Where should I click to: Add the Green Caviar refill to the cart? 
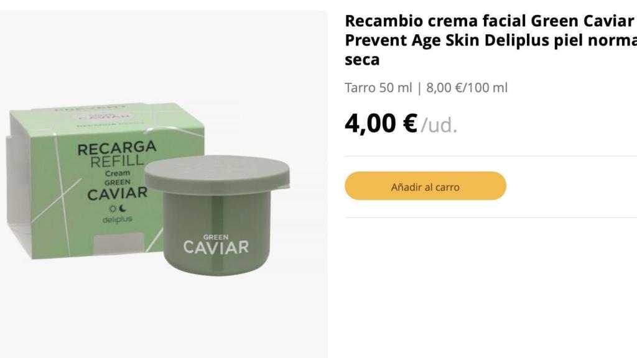tap(425, 185)
